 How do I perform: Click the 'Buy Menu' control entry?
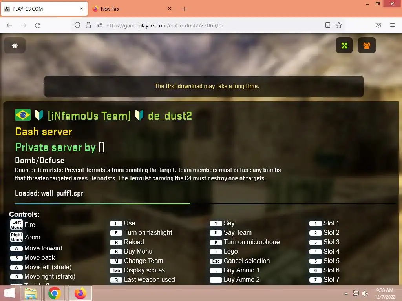point(131,251)
